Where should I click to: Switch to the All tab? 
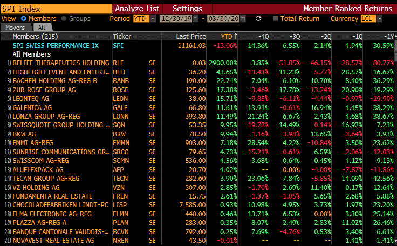coord(42,28)
